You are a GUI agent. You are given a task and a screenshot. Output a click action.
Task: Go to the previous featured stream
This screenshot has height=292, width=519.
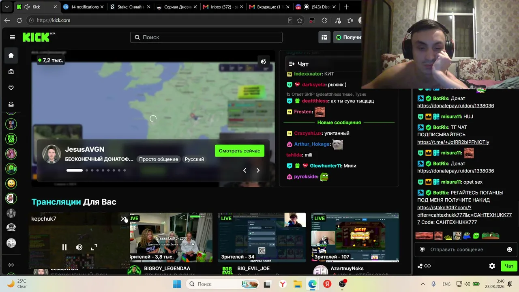244,170
